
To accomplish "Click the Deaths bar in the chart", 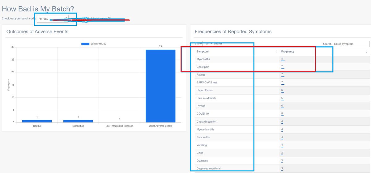I will tap(37, 121).
